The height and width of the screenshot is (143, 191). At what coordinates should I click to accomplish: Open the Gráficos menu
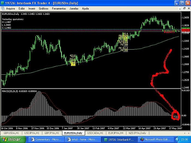44,9
